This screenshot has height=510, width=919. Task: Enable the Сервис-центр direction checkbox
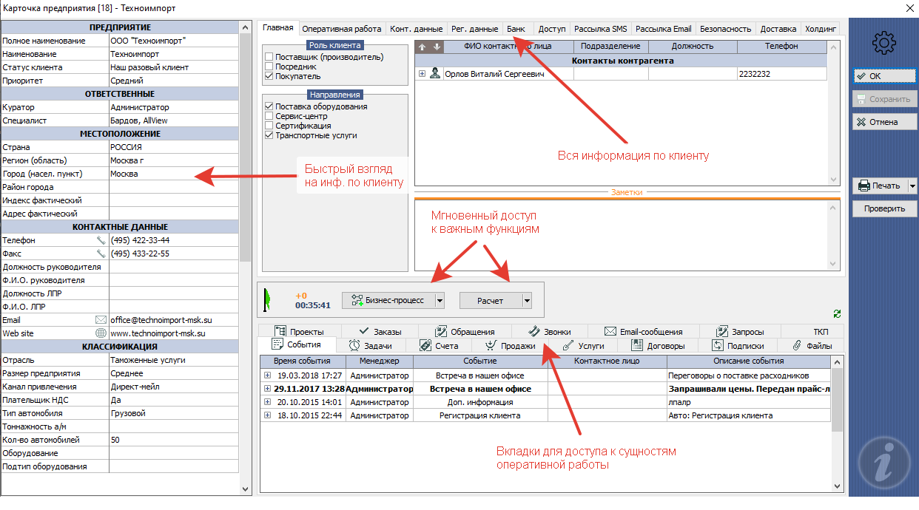click(x=269, y=117)
